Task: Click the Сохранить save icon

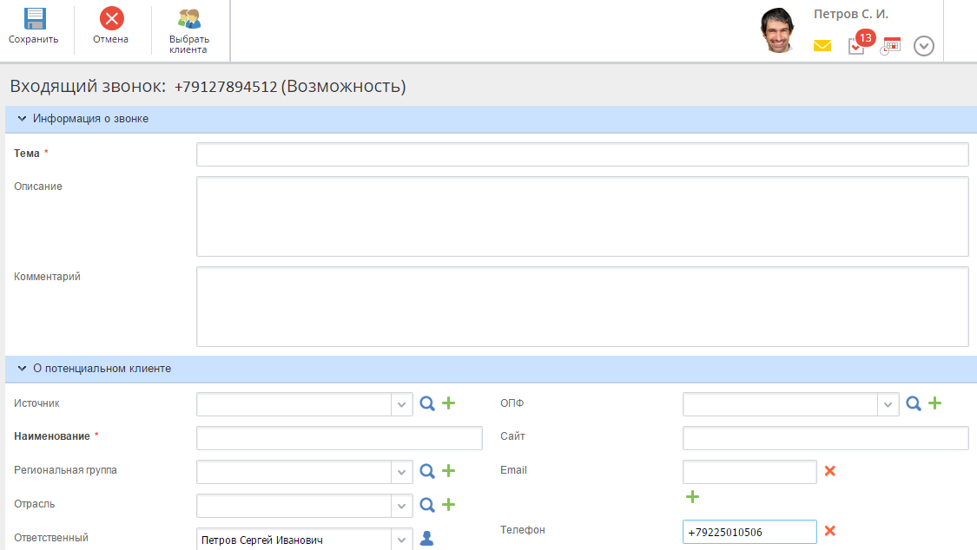Action: coord(34,19)
